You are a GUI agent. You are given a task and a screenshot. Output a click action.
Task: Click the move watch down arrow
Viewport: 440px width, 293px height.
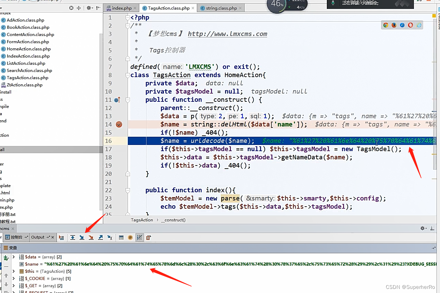pyautogui.click(x=6, y=284)
